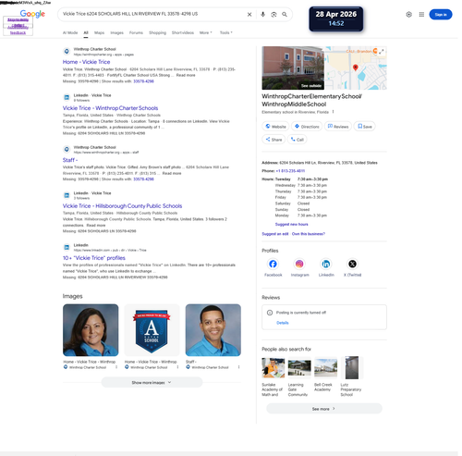
Task: Open the school's Facebook profile icon
Action: point(273,264)
